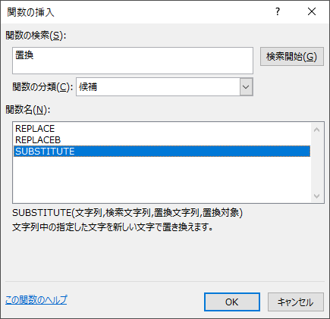
Task: Click the question mark help icon in title bar
Action: click(278, 11)
